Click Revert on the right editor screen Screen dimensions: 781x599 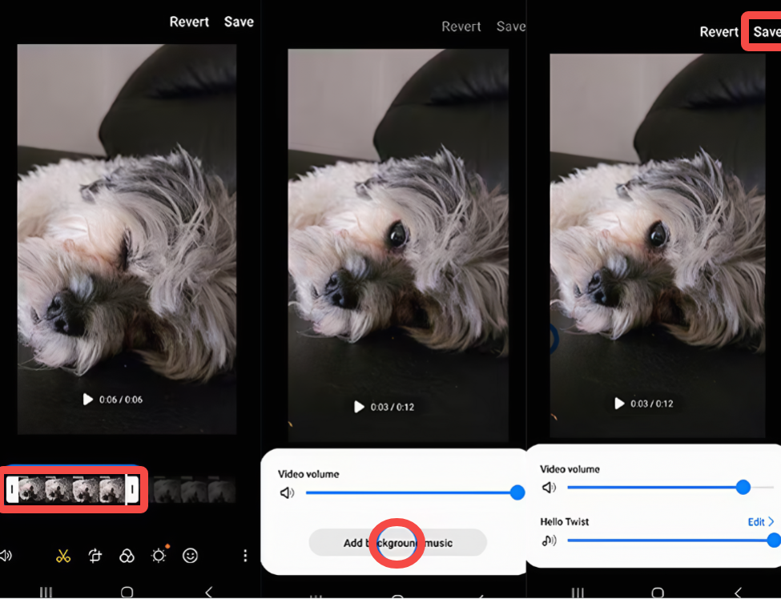719,31
